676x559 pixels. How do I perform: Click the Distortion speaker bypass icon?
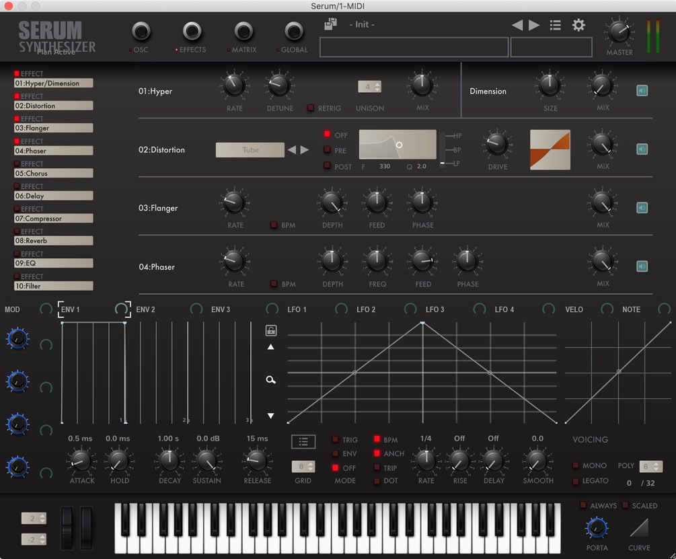click(642, 149)
